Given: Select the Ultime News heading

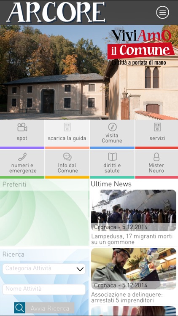Looking at the screenshot, I should pyautogui.click(x=111, y=184).
